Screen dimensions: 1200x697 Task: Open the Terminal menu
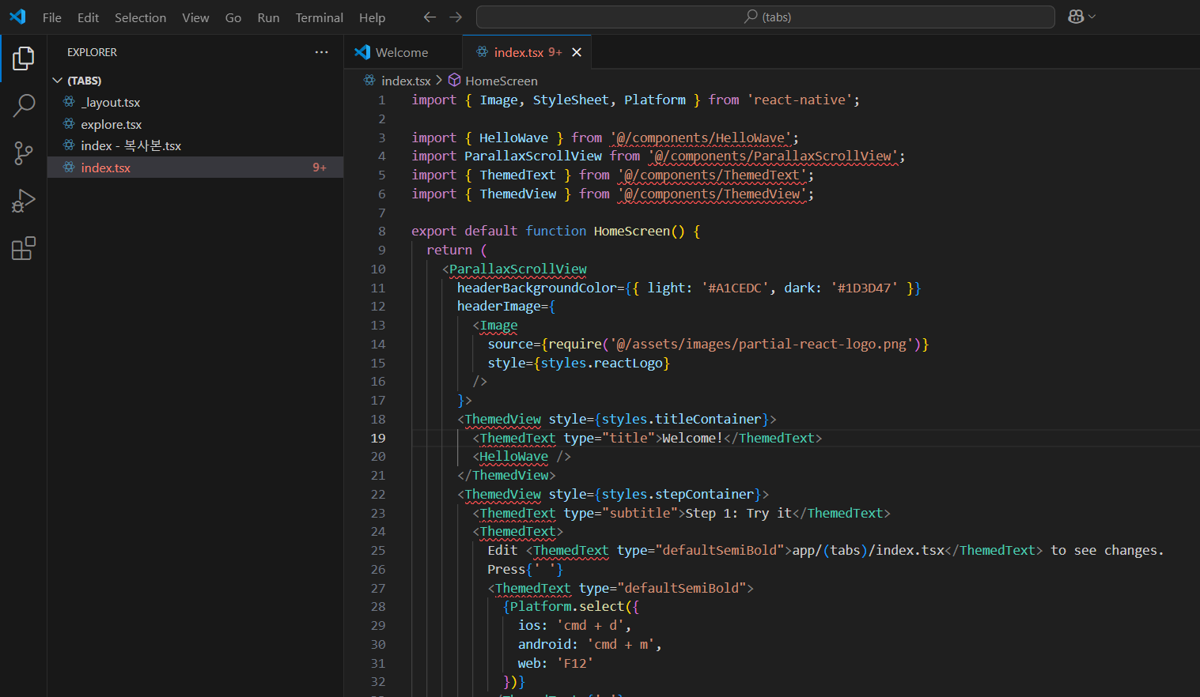[x=320, y=17]
